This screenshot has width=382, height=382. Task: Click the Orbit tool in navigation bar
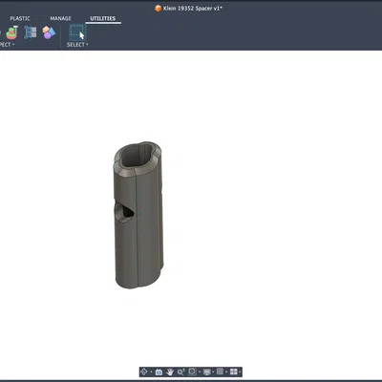tap(144, 371)
